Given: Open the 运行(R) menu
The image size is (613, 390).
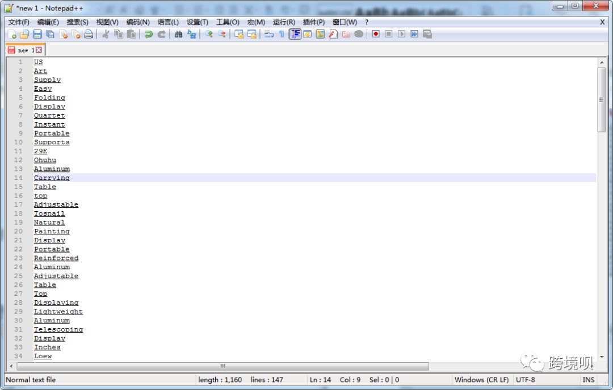Looking at the screenshot, I should [x=284, y=22].
